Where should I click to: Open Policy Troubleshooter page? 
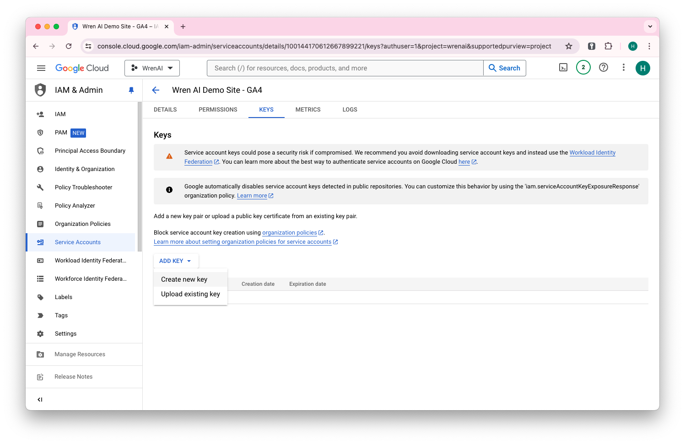tap(81, 187)
